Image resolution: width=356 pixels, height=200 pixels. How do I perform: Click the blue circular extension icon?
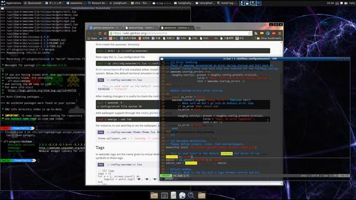(x=268, y=33)
